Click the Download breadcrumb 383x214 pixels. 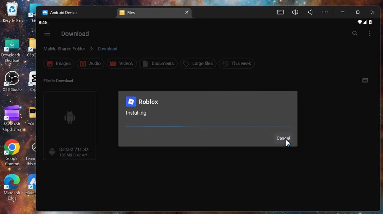pyautogui.click(x=108, y=49)
